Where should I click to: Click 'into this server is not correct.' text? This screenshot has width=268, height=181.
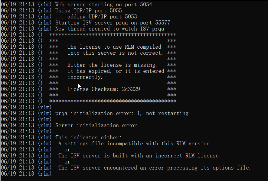[115, 53]
